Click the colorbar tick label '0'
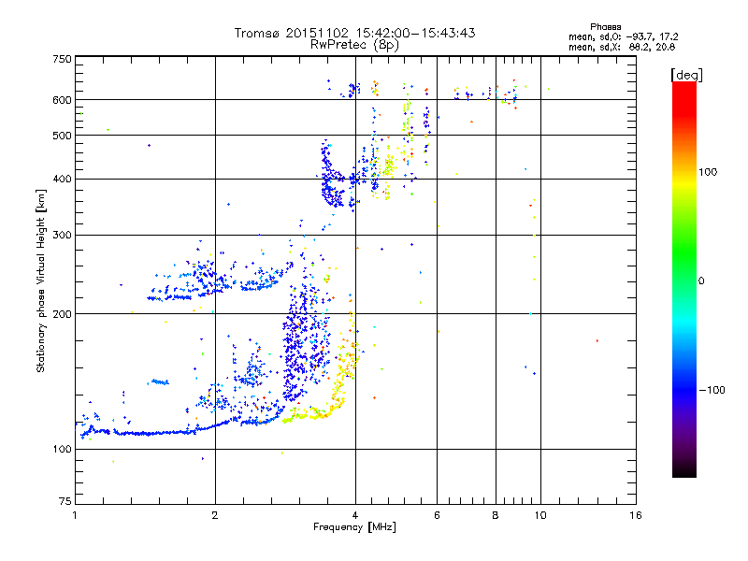 tap(701, 280)
